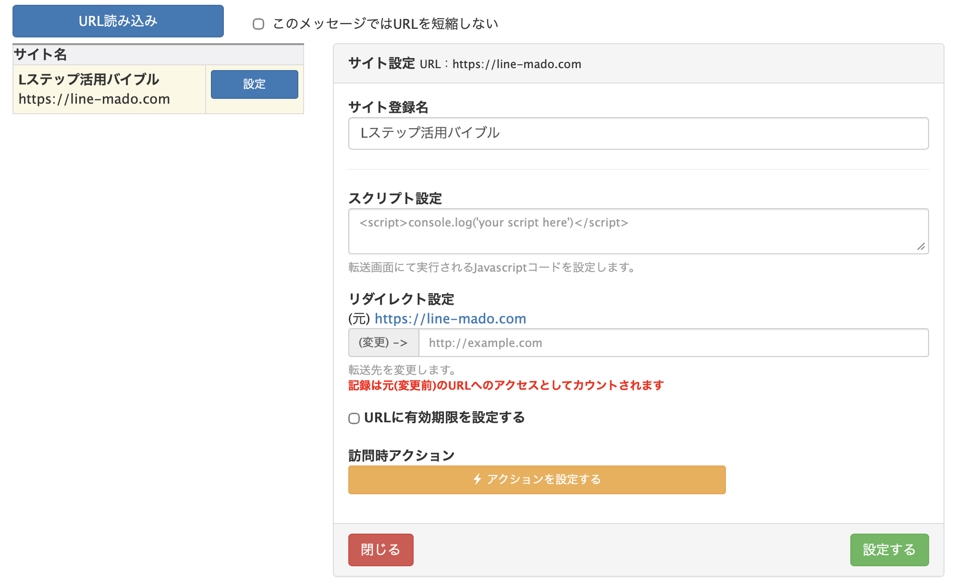Click the 訪問時アクション section heading
Viewport: 956px width, 584px height.
coord(402,454)
